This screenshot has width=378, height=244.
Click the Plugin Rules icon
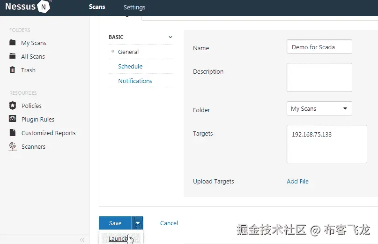pos(13,119)
